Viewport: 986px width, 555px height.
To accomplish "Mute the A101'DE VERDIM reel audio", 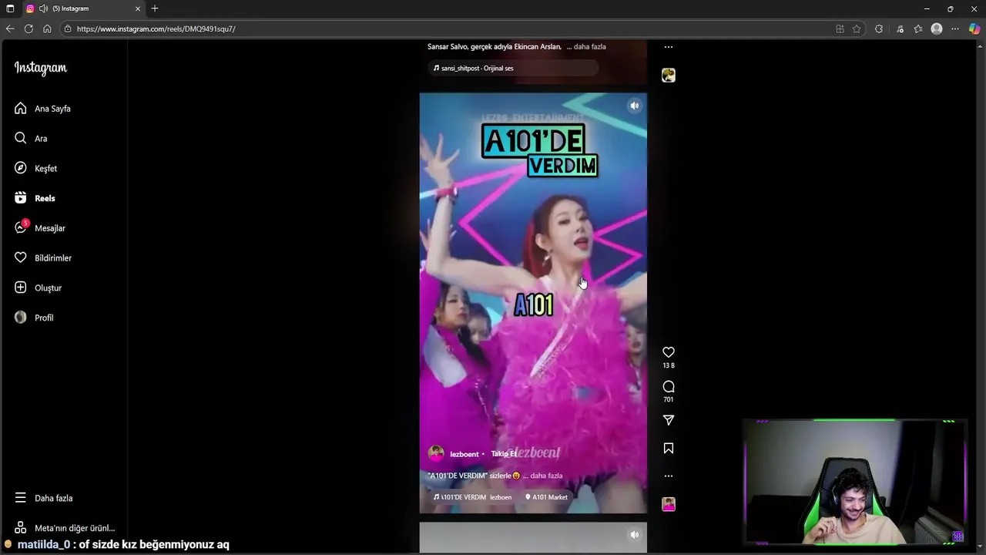I will click(x=634, y=106).
